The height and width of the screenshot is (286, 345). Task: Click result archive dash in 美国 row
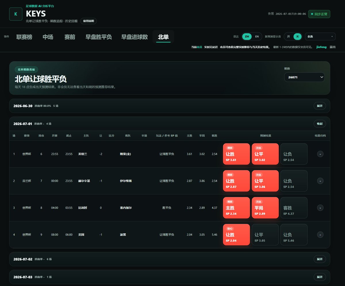tap(320, 235)
